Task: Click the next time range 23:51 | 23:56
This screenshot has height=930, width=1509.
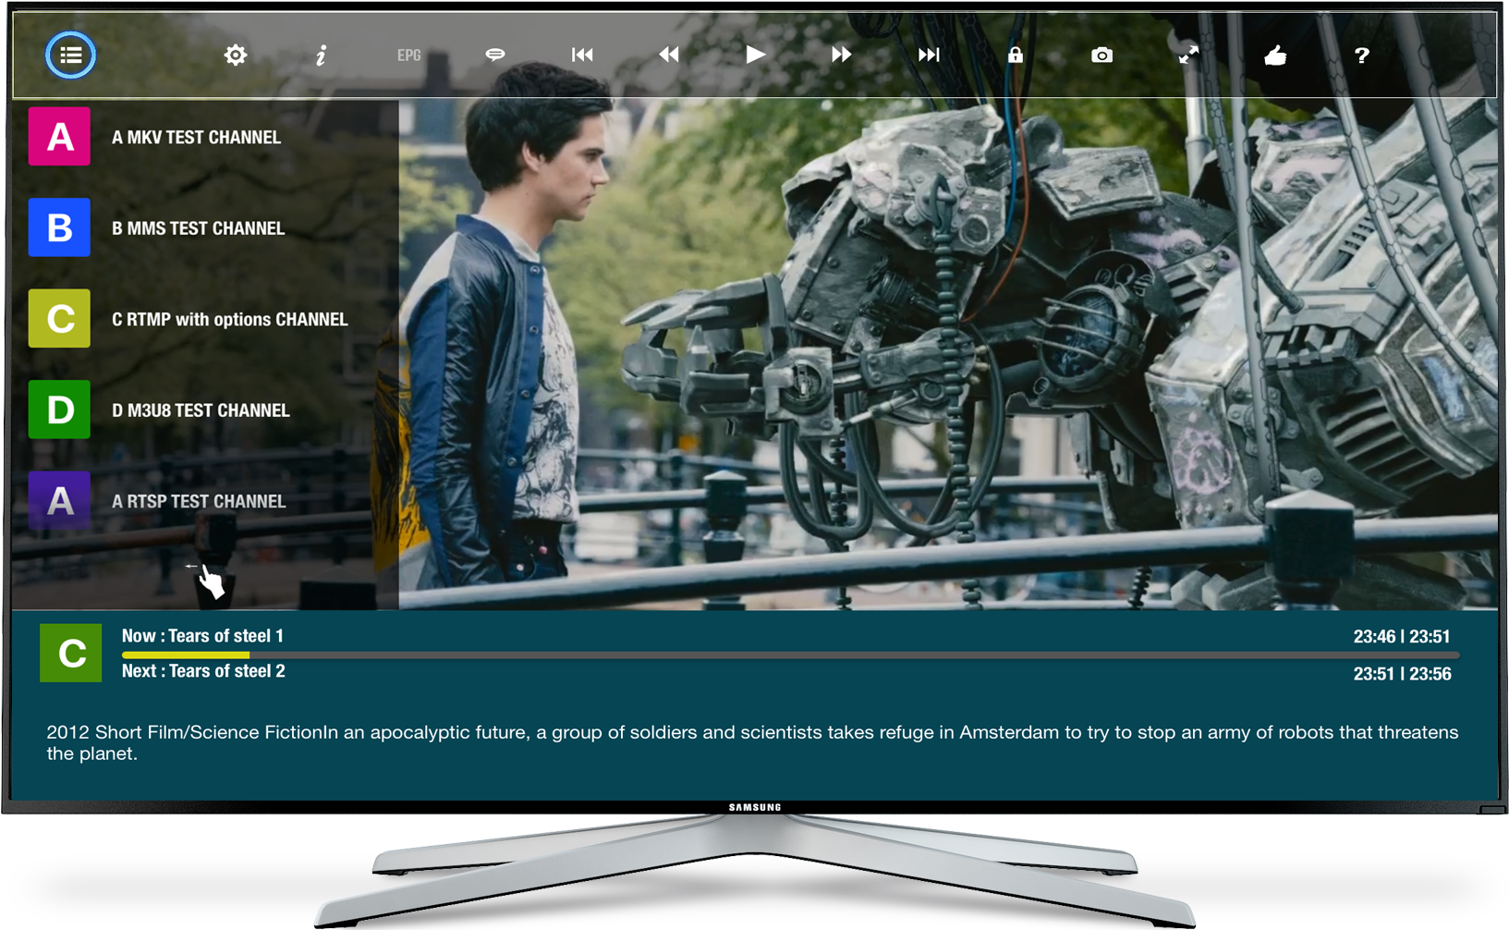Action: 1402,674
